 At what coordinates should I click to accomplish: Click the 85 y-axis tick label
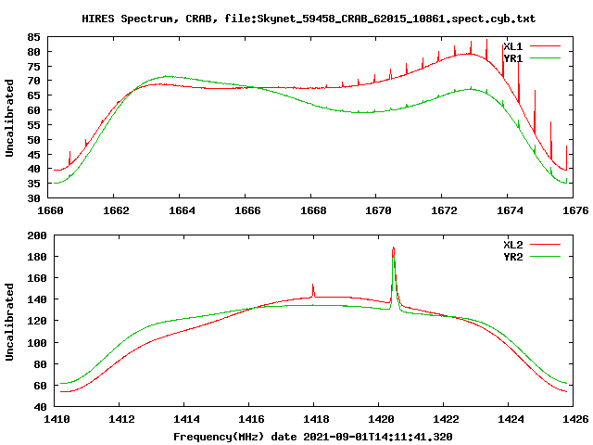click(33, 37)
